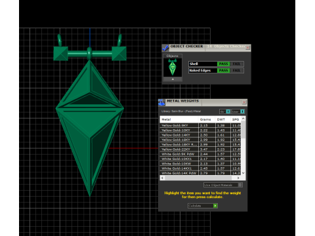Image resolution: width=315 pixels, height=236 pixels.
Task: Click the left square end cap of the bail
Action: 60,53
